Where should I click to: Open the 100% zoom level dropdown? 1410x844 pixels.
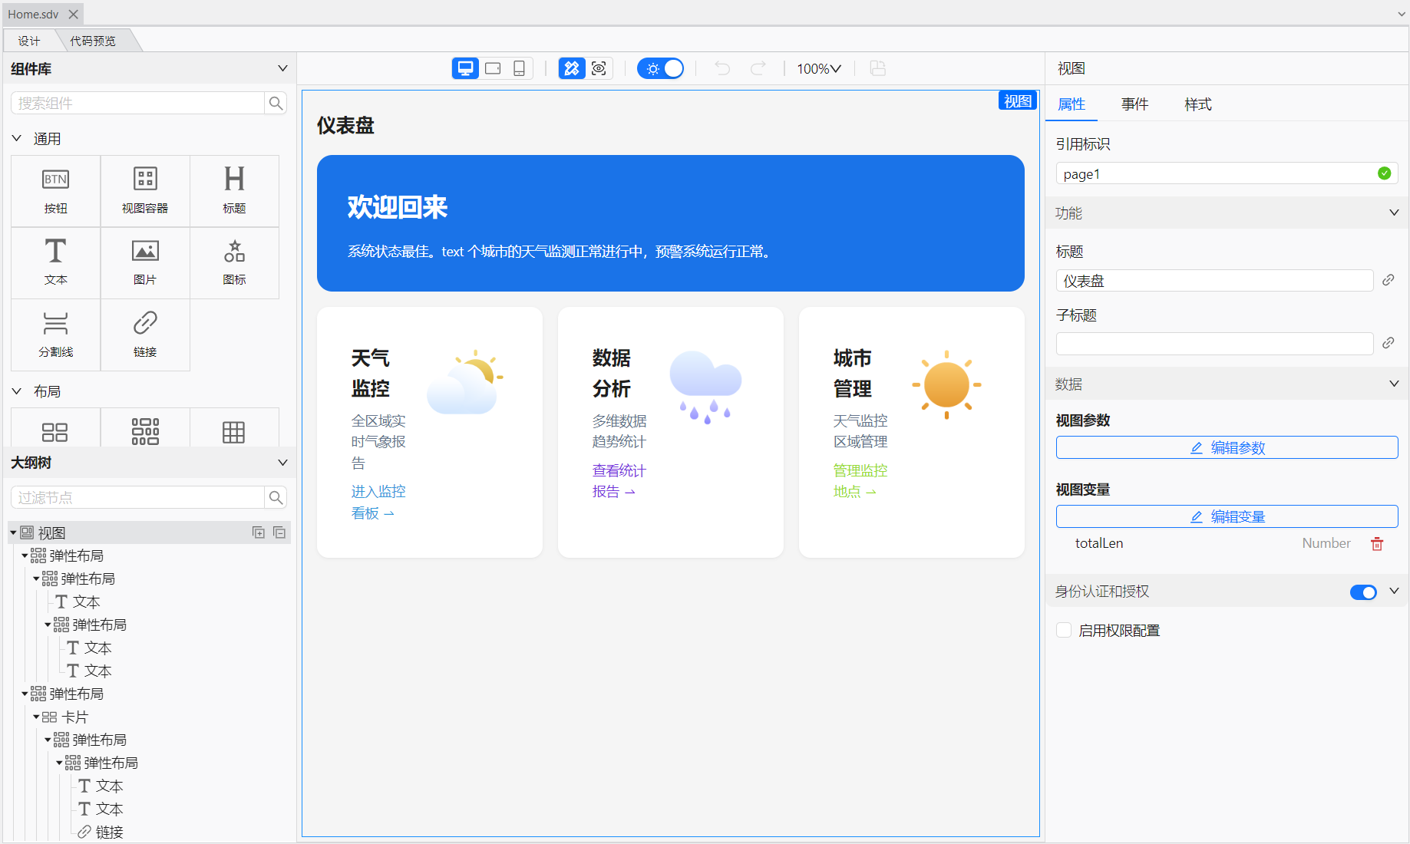pos(818,68)
